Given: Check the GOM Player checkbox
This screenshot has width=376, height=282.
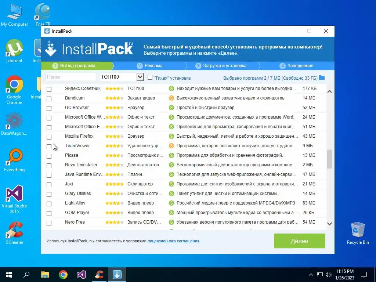Looking at the screenshot, I should coord(49,213).
